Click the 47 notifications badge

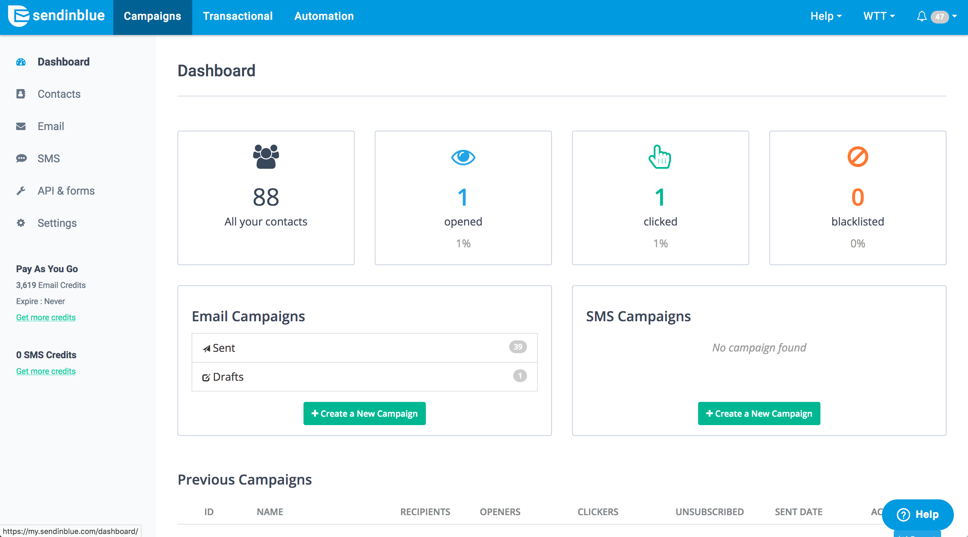coord(939,16)
